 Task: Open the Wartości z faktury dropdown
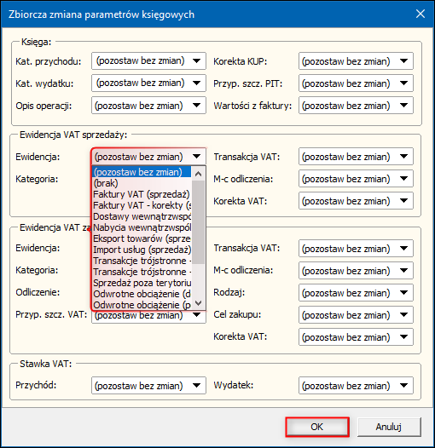point(356,106)
